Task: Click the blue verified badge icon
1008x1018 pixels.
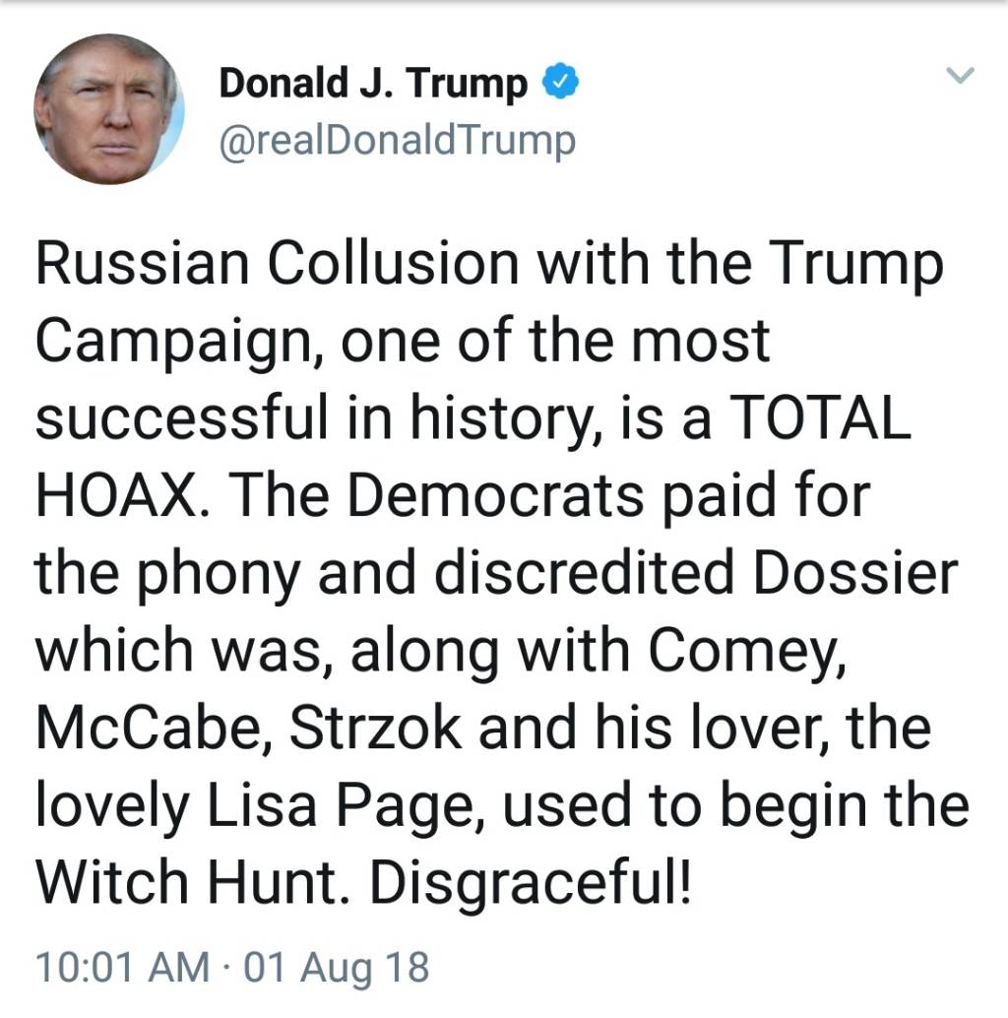Action: [560, 81]
